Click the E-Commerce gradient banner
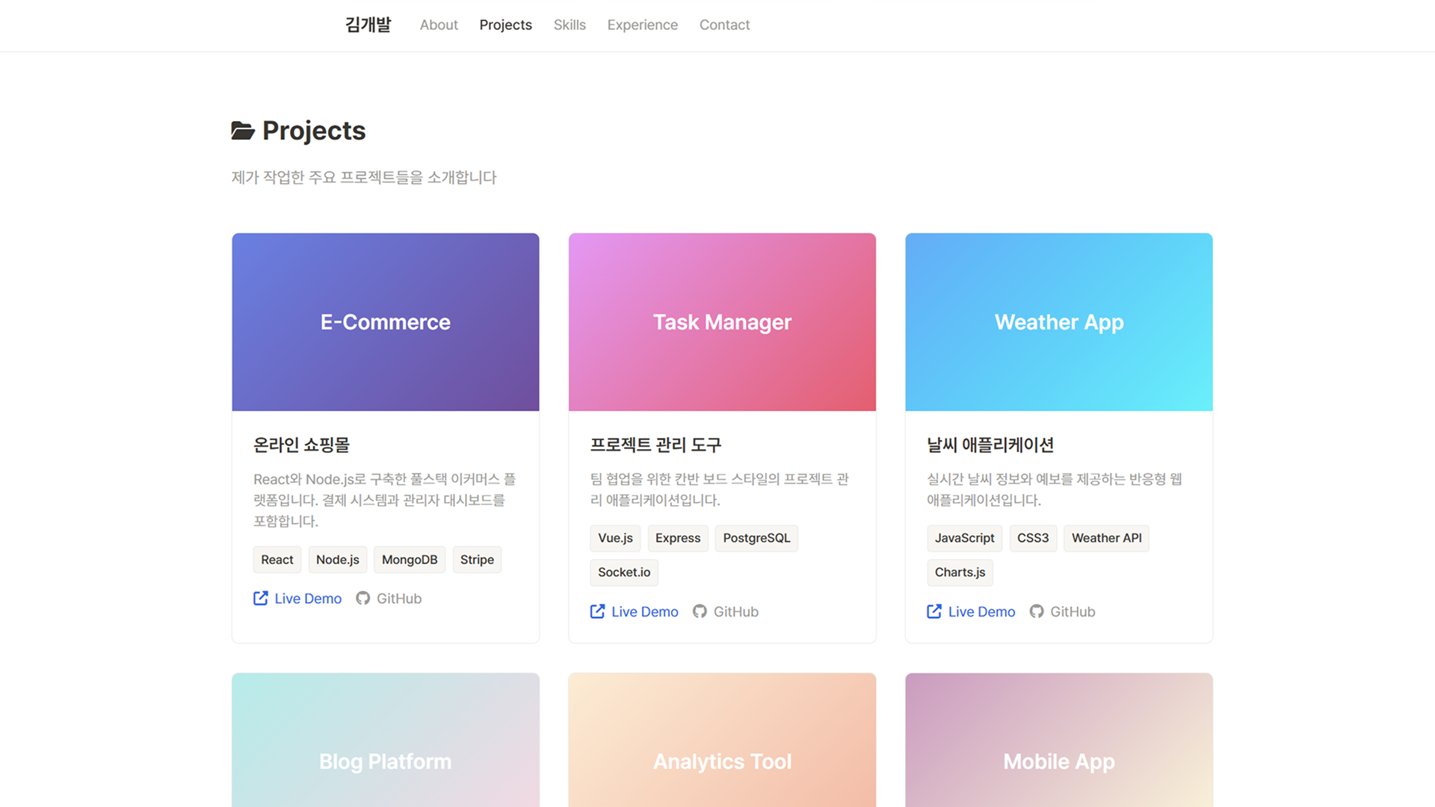This screenshot has width=1435, height=807. (x=385, y=322)
